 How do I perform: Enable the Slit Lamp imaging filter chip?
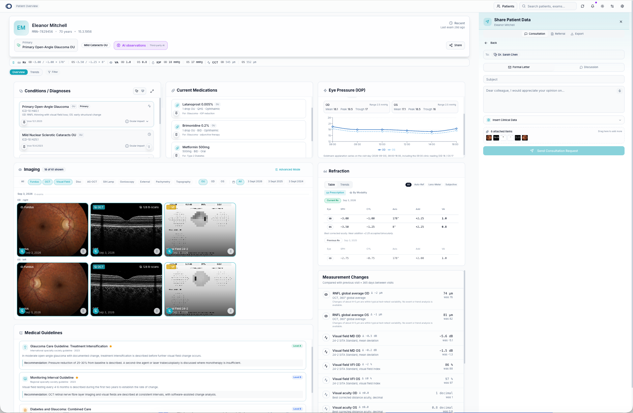[108, 182]
